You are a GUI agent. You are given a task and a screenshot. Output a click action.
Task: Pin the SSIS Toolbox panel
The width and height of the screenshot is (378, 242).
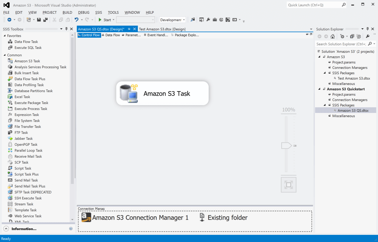(66, 29)
